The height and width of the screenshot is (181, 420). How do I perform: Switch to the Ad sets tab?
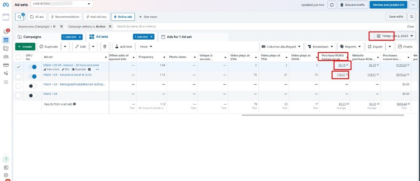click(x=102, y=37)
